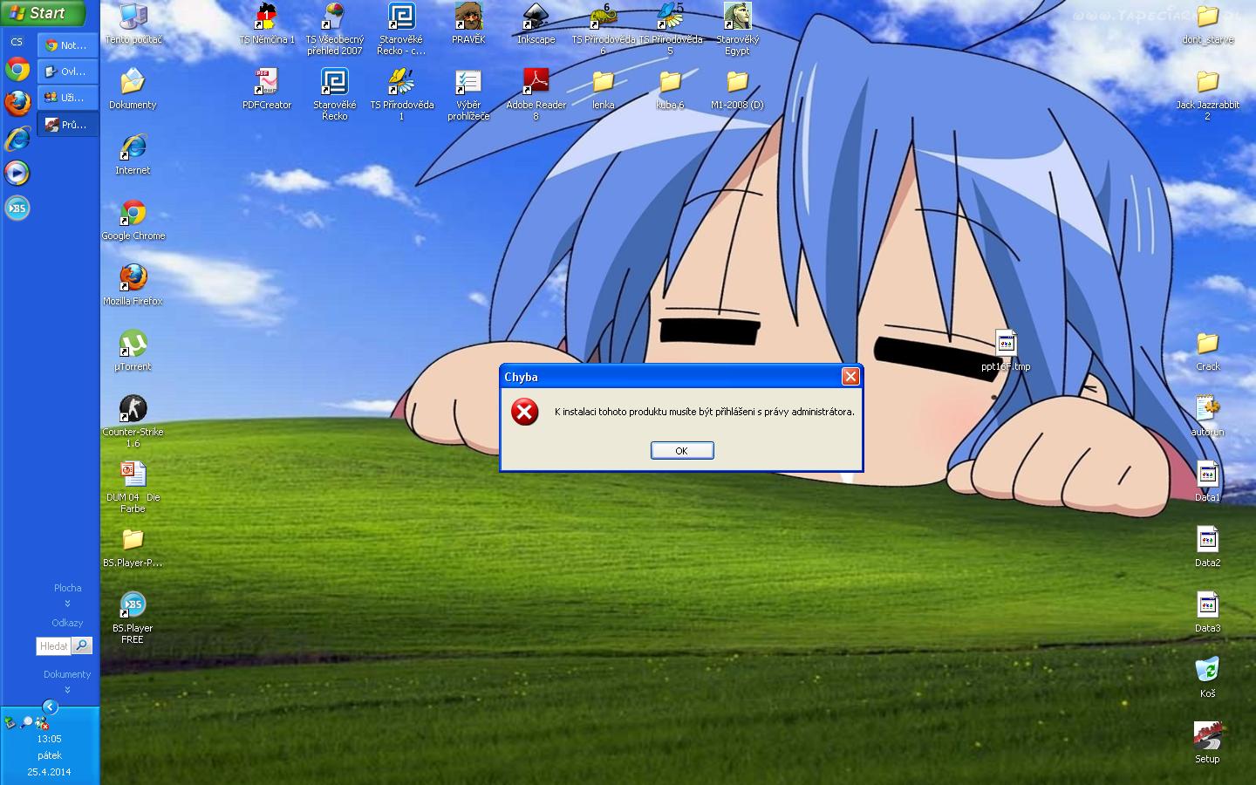1256x785 pixels.
Task: Select the TS Přírodověda 6 shortcut
Action: [x=603, y=29]
